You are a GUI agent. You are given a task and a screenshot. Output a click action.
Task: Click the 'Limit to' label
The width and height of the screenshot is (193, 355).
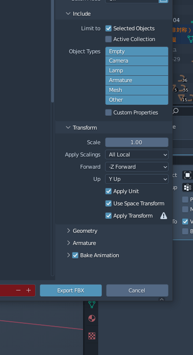tap(91, 28)
